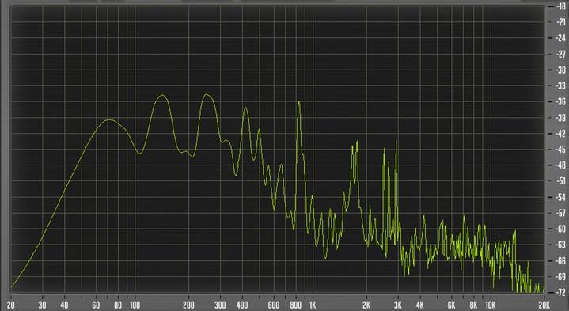The width and height of the screenshot is (569, 311).
Task: Click the 400 Hz frequency label
Action: pyautogui.click(x=242, y=305)
